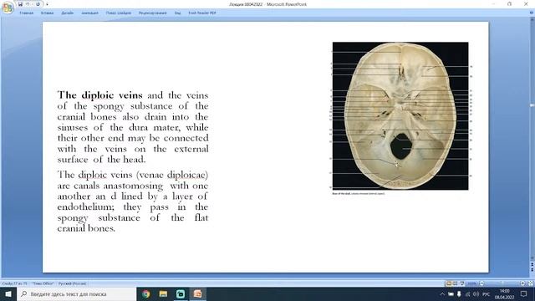Fit slide to current window

point(530,283)
